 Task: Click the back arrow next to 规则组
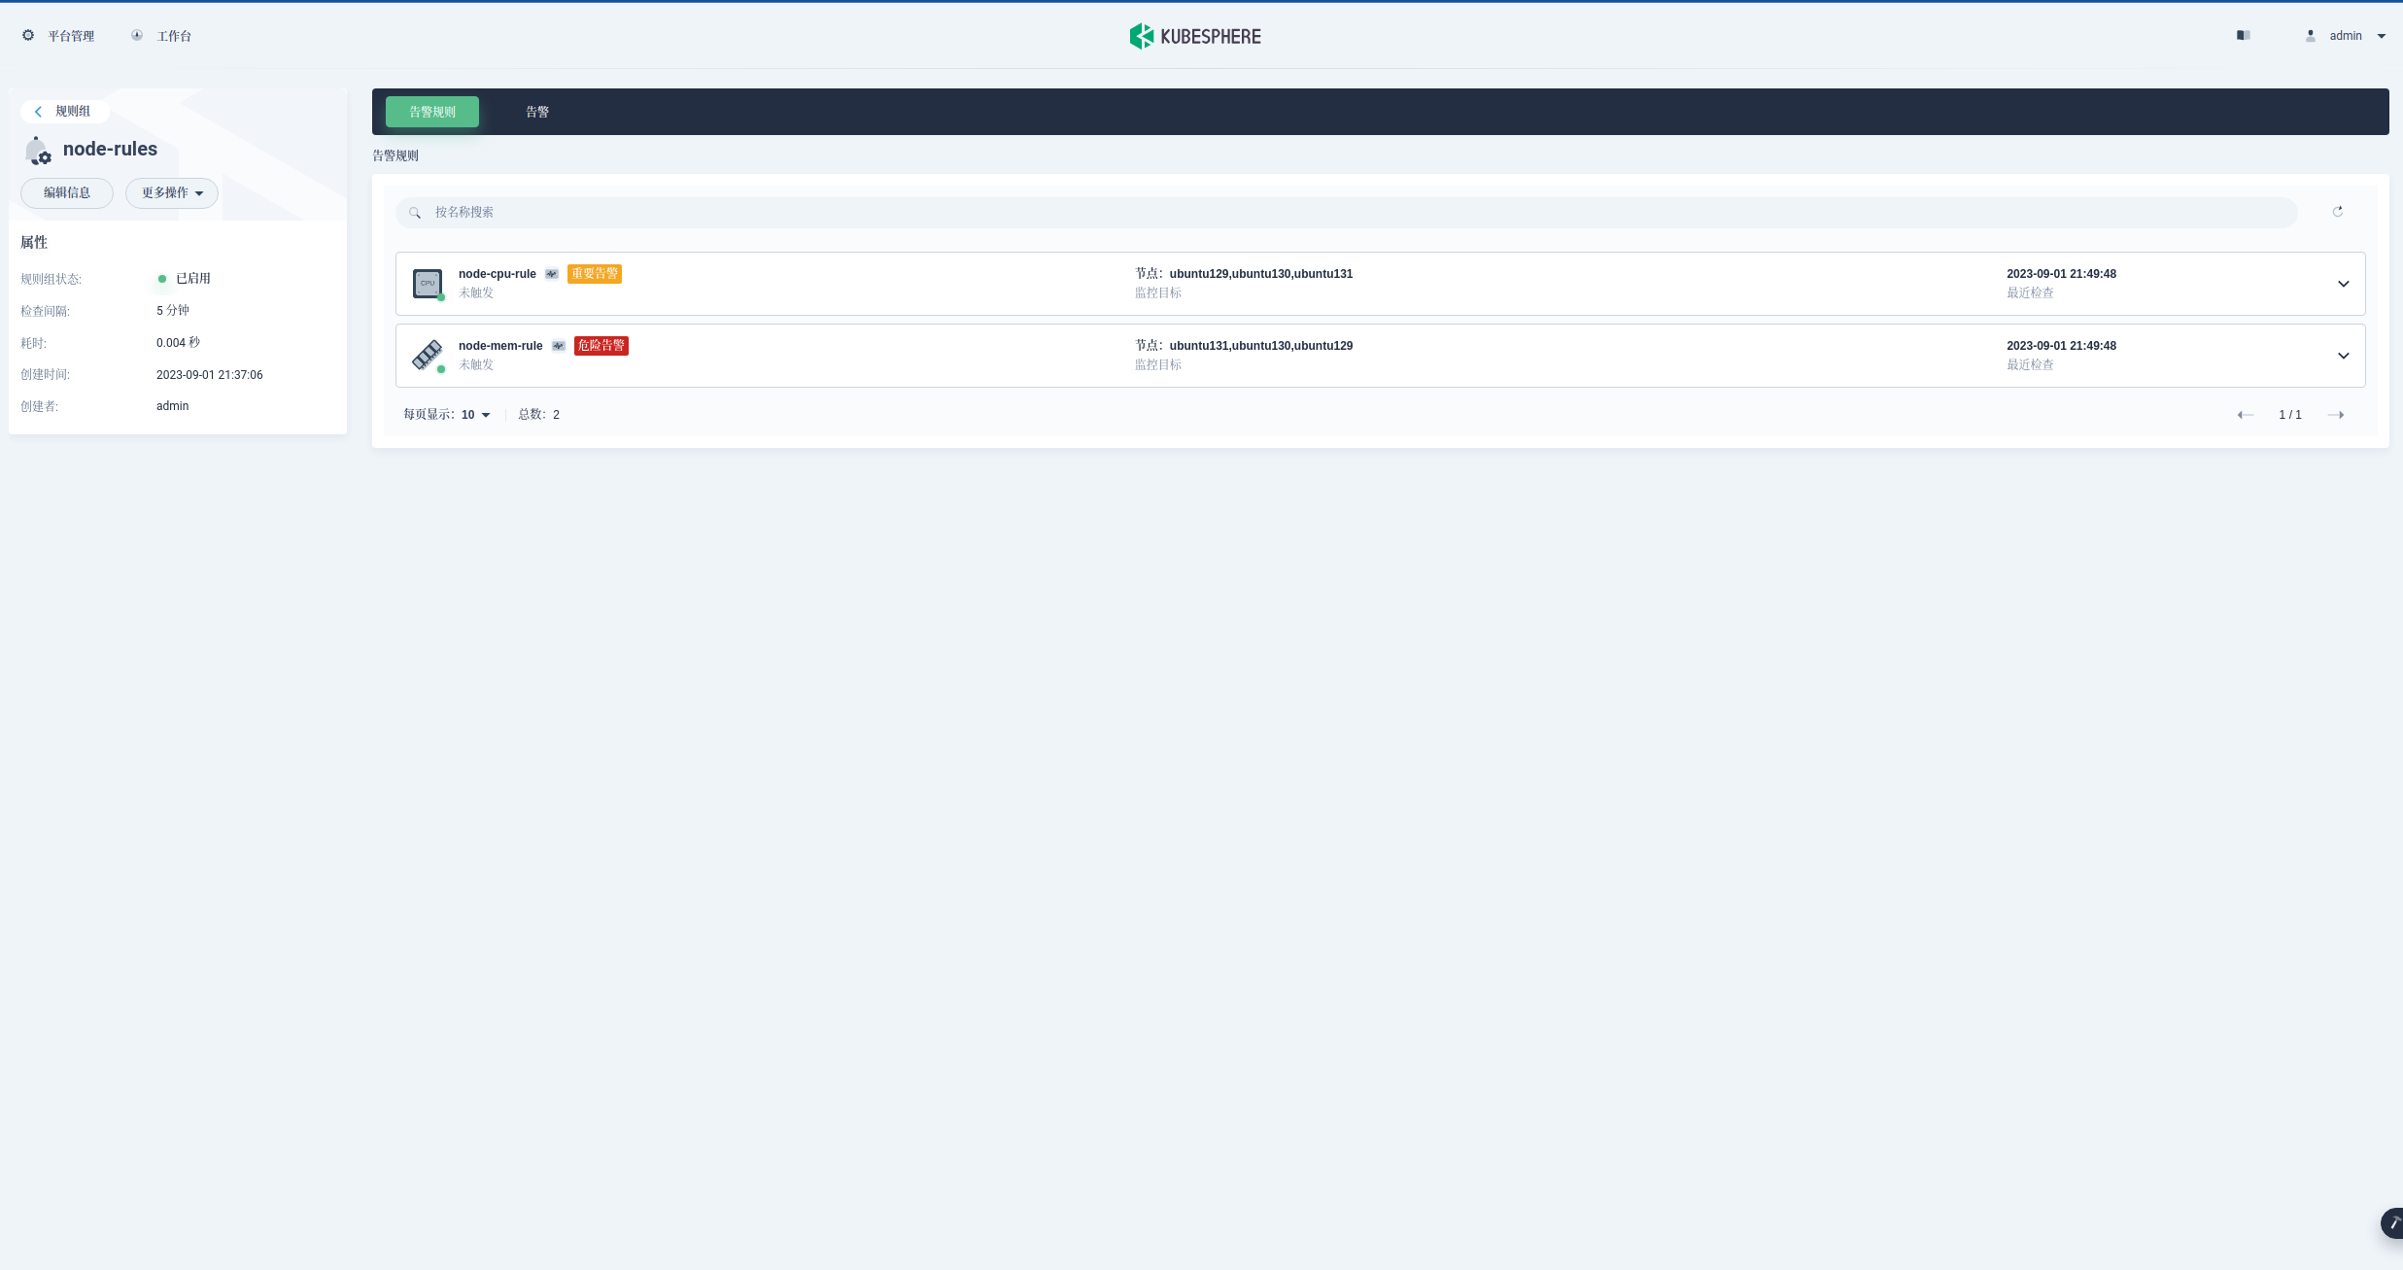(x=38, y=112)
